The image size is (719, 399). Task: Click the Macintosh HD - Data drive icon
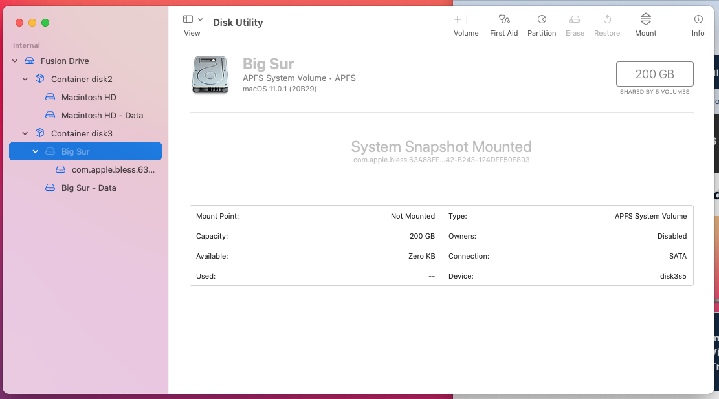point(50,115)
